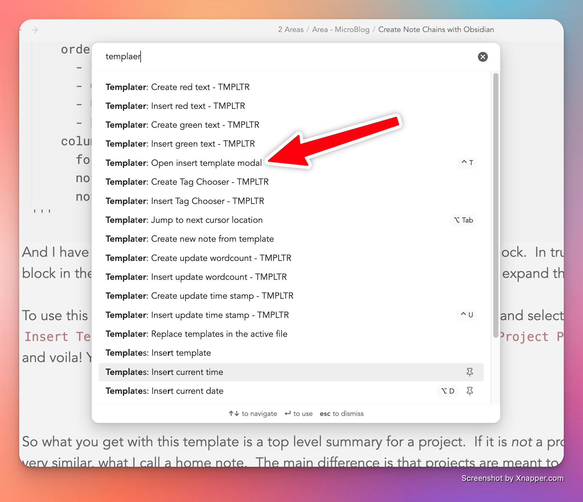
Task: Pin the Insert current date command
Action: tap(470, 391)
